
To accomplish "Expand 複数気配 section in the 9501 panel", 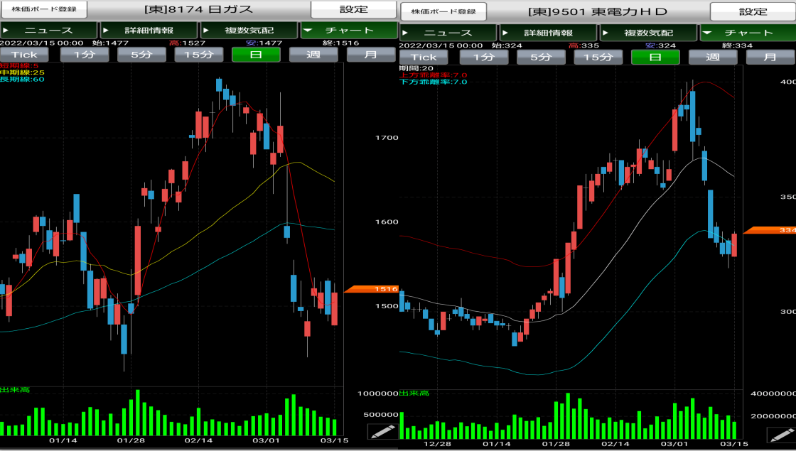I will click(x=648, y=33).
